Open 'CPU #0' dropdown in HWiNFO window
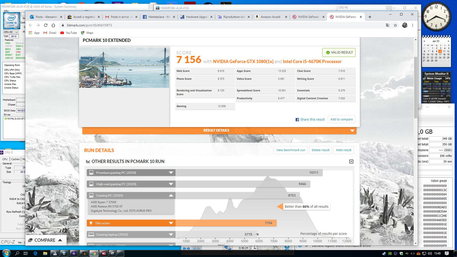This screenshot has width=457, height=257. pyautogui.click(x=11, y=32)
